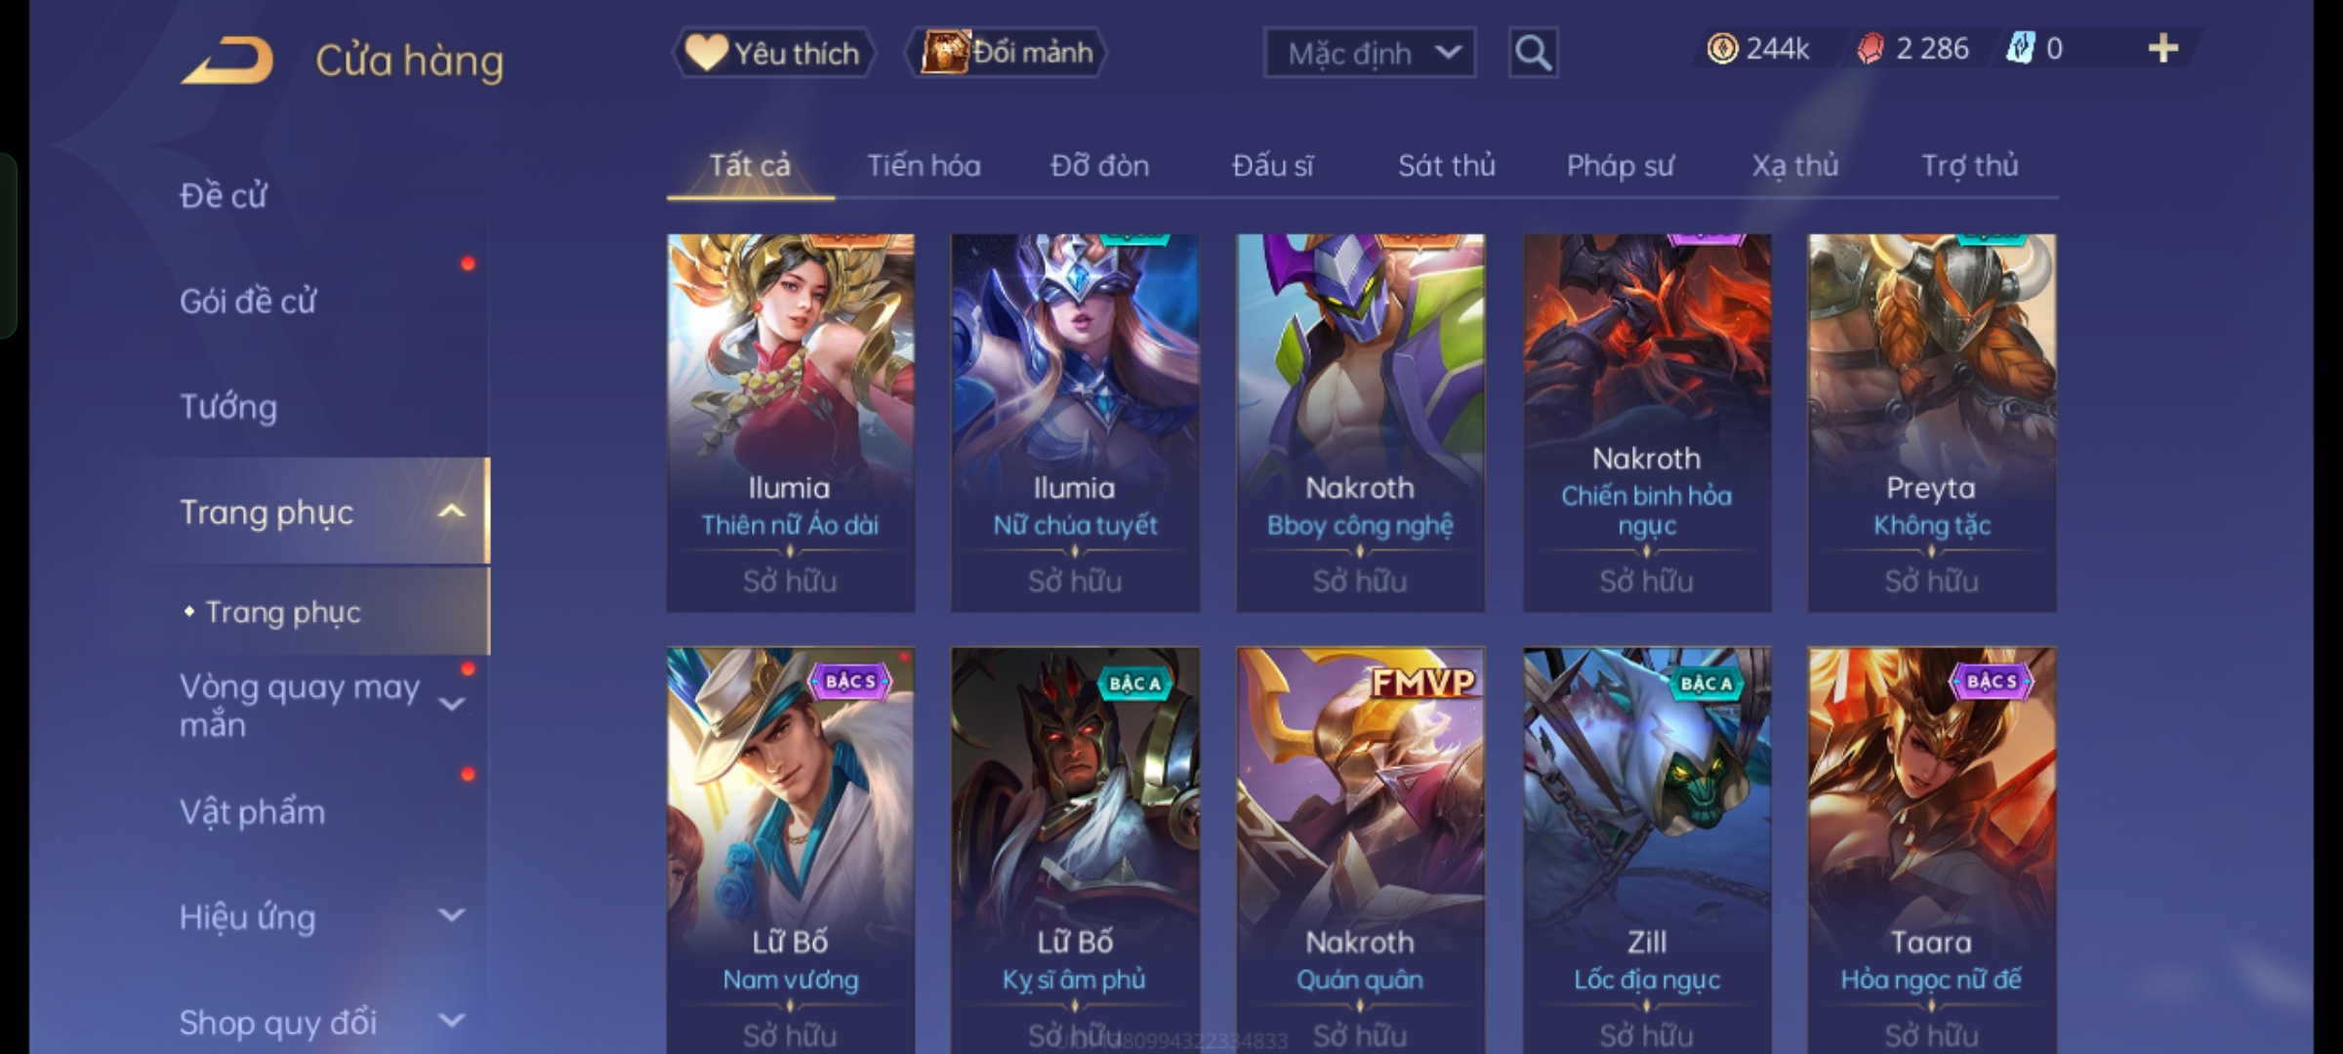2343x1054 pixels.
Task: Open the Mặc định sort dropdown
Action: click(1369, 53)
